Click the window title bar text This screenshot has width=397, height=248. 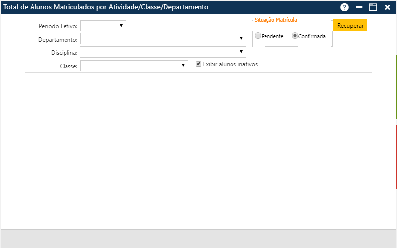point(106,7)
